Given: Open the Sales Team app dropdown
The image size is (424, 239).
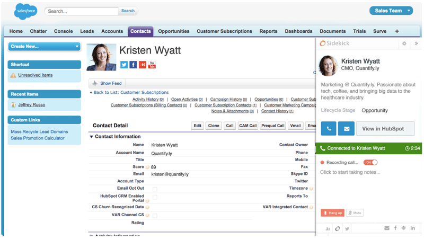Looking at the screenshot, I should click(391, 11).
